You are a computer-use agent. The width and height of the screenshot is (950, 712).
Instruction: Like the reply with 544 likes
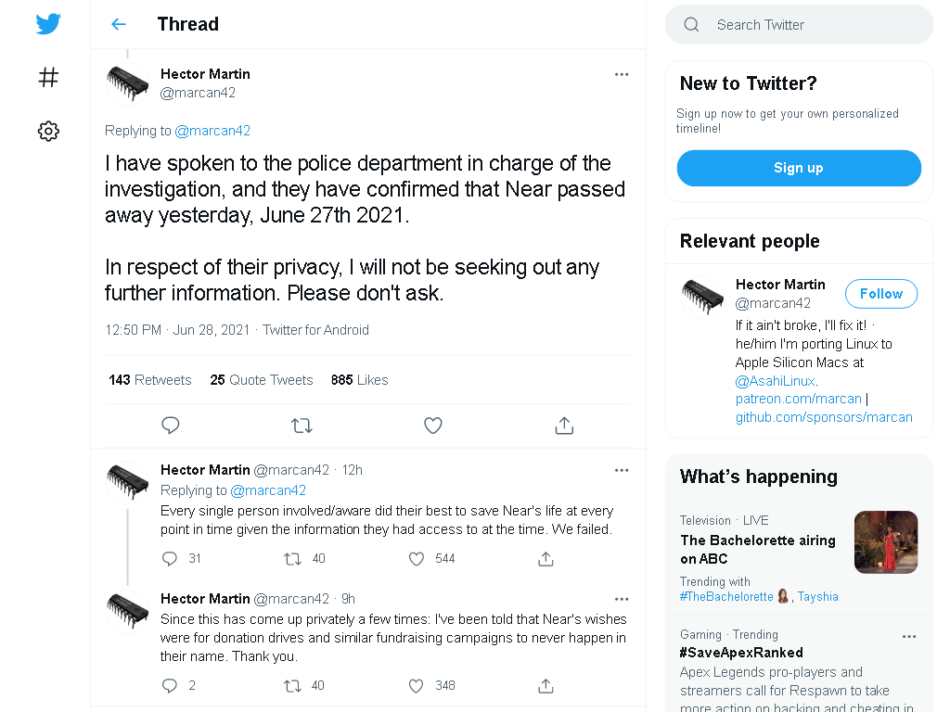pos(417,559)
